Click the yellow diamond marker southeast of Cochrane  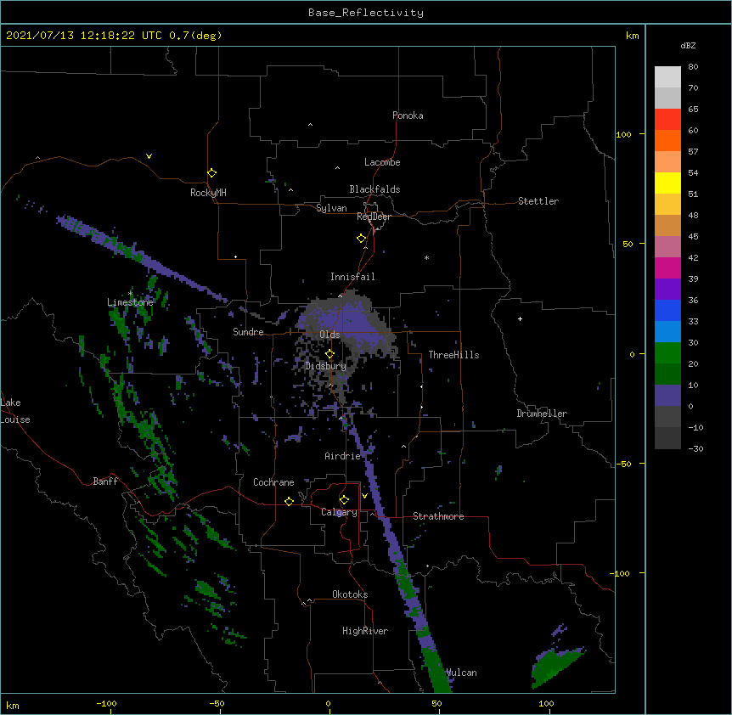point(289,501)
